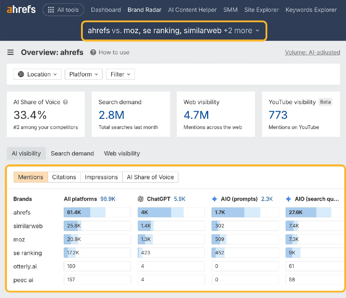Click AI Share of Voice help icon
346x298 pixels.
tap(65, 102)
